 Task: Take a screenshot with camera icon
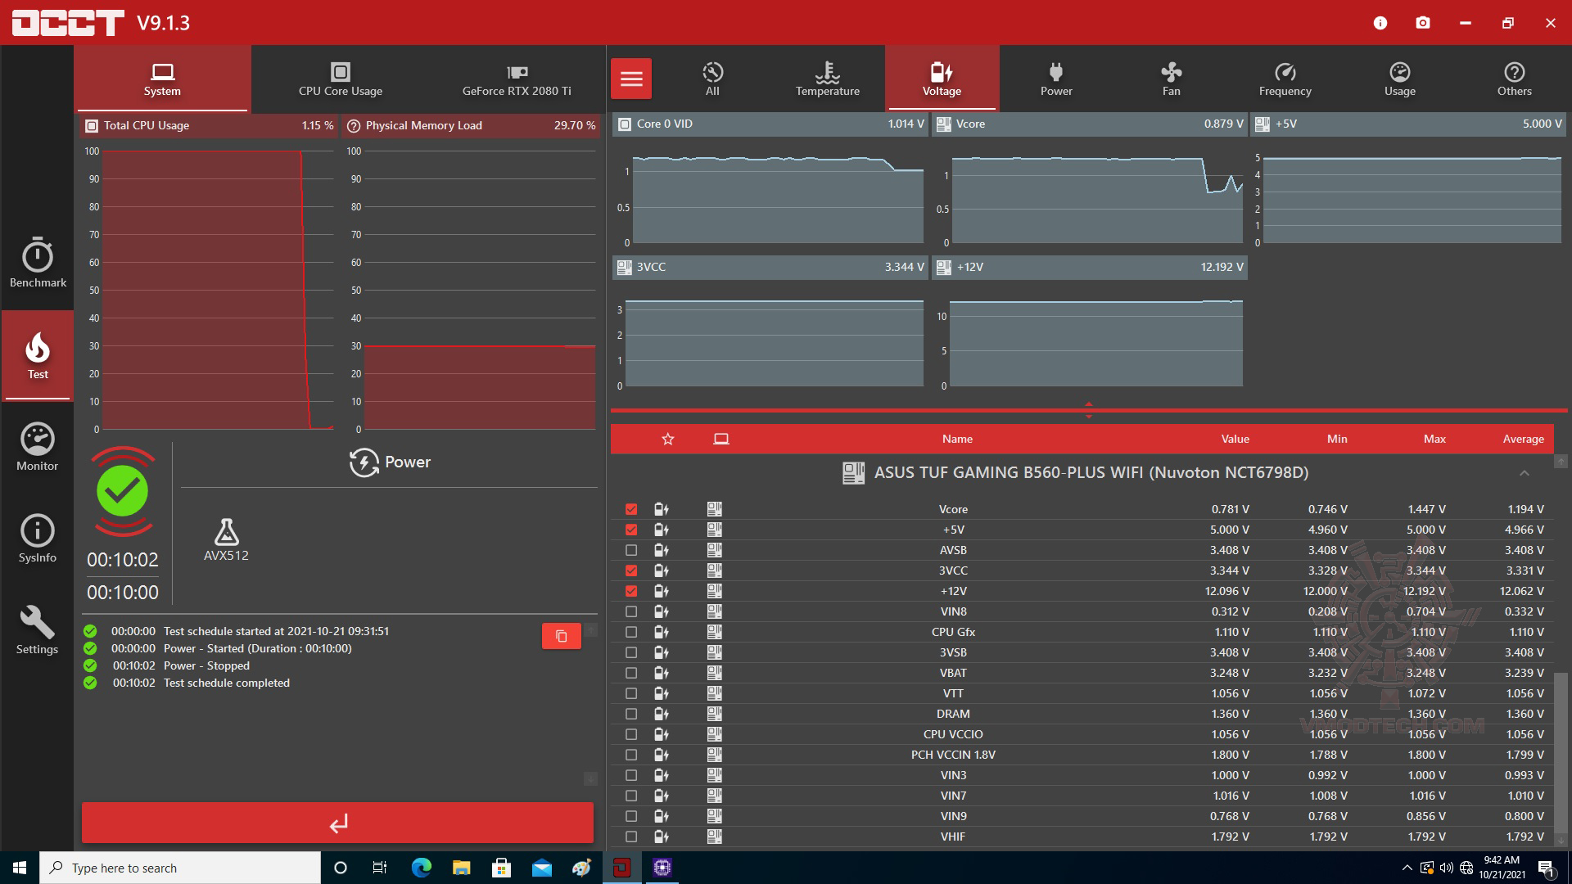[1423, 23]
